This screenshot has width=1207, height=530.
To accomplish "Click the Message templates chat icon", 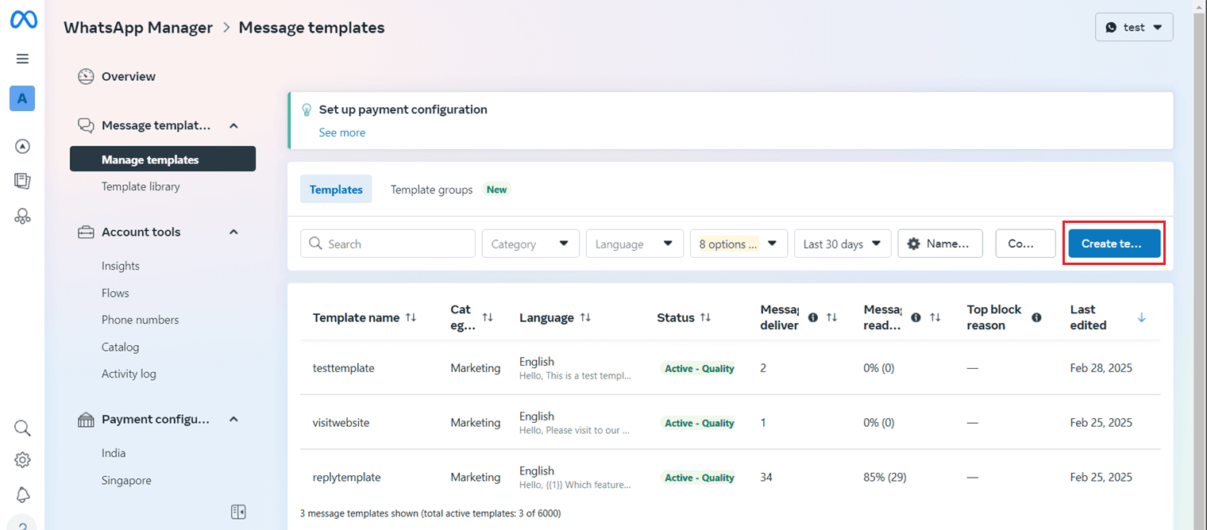I will tap(86, 125).
